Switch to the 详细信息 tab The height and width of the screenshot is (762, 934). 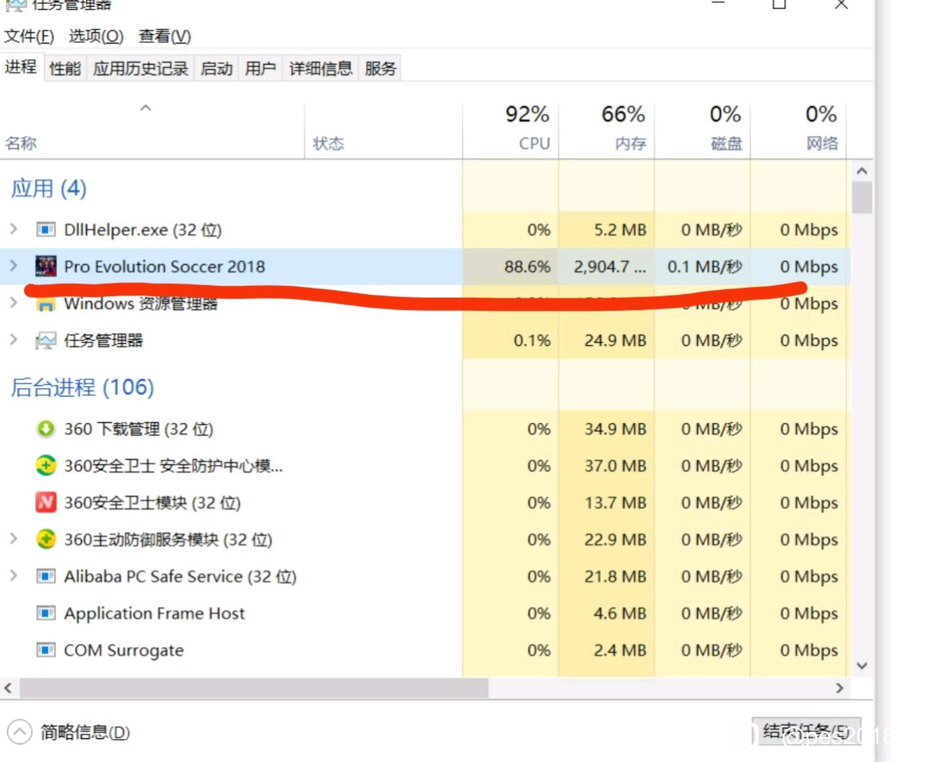pyautogui.click(x=321, y=68)
